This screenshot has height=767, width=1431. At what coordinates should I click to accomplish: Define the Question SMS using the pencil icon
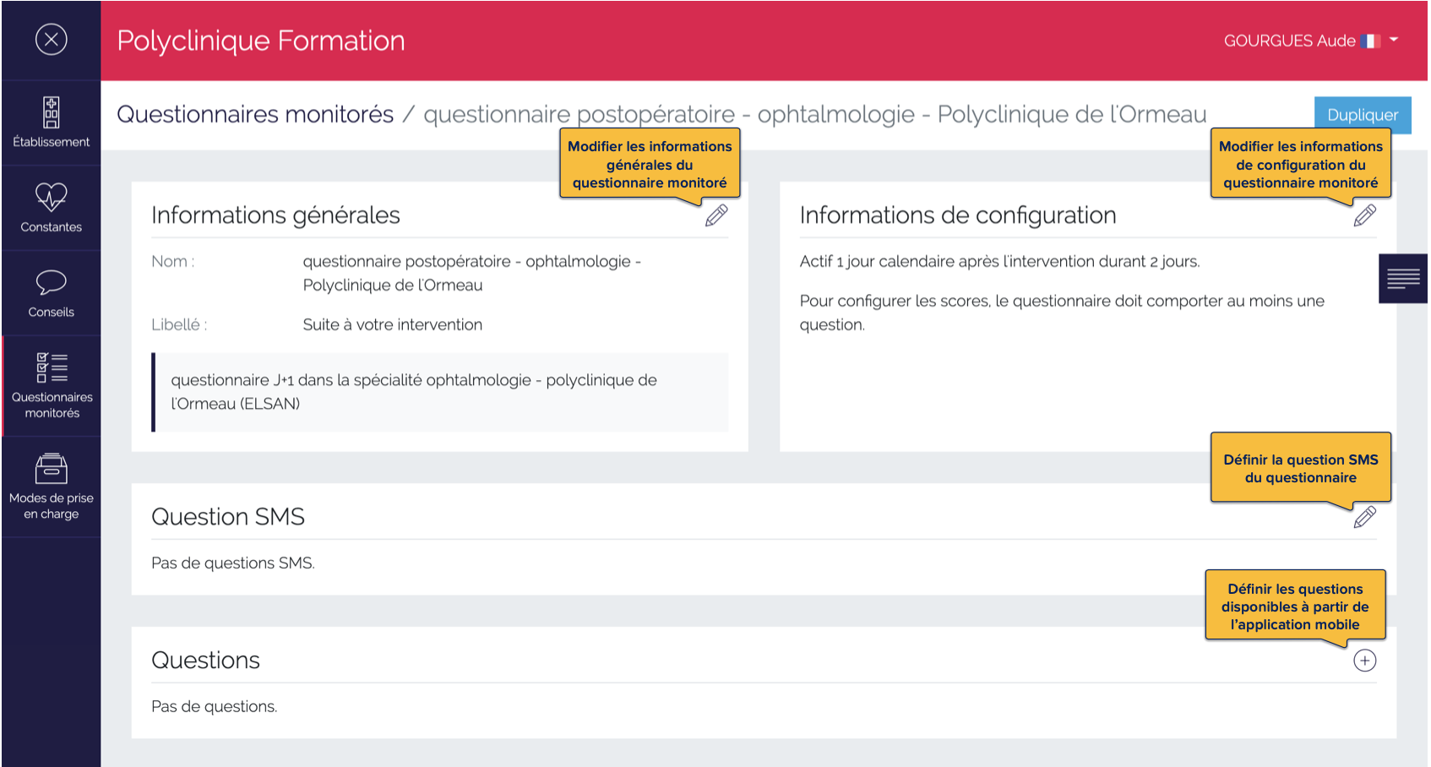(x=1366, y=518)
